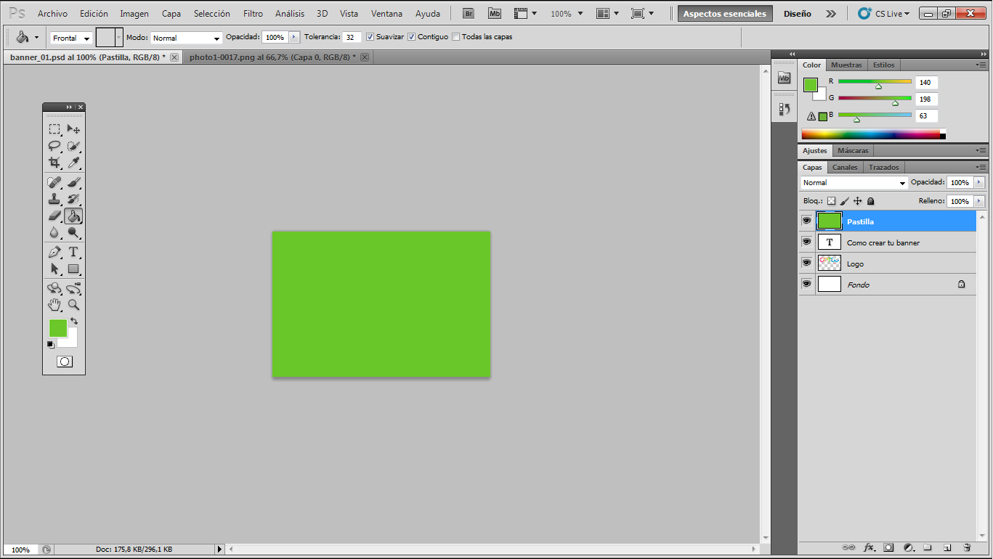The width and height of the screenshot is (993, 559).
Task: Select the Rectangular Marquee tool
Action: coord(54,129)
